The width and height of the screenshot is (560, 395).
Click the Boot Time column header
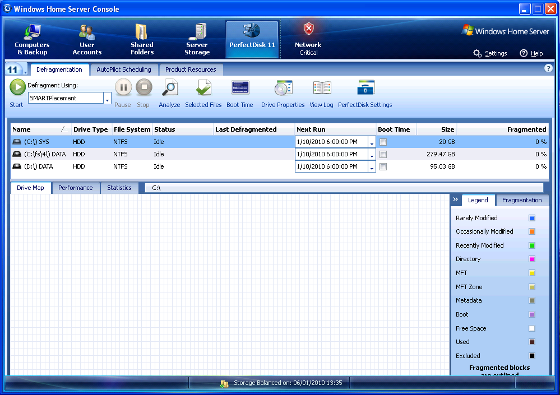click(x=396, y=129)
